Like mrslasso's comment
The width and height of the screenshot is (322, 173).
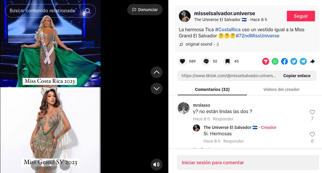pyautogui.click(x=312, y=112)
